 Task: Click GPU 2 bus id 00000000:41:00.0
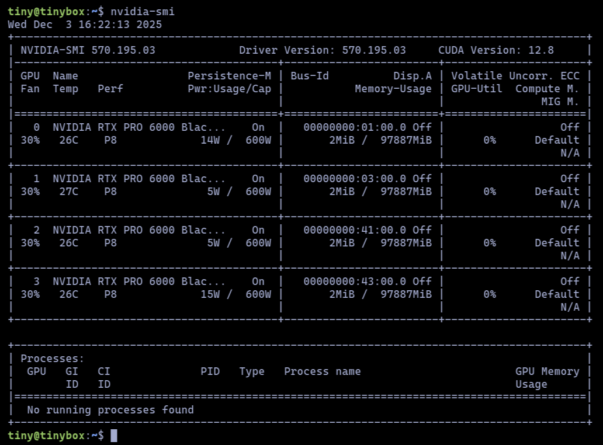coord(355,230)
